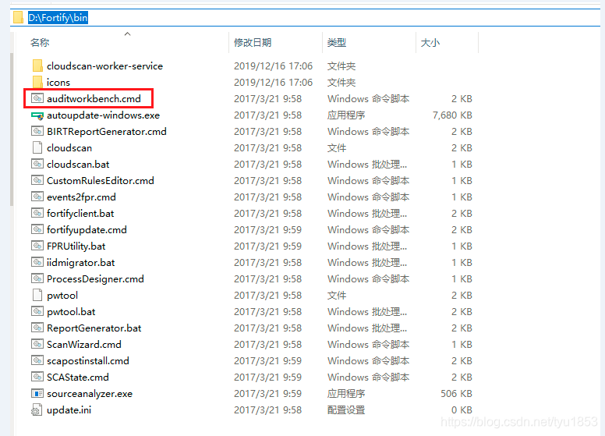Click the 2019/12/16 17:06 date of icons folder

[273, 83]
